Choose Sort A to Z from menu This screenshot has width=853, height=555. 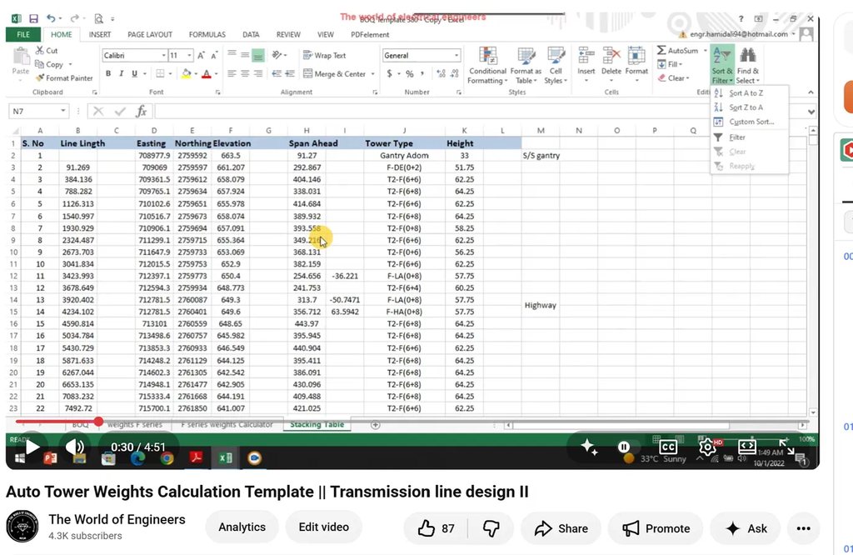point(746,93)
